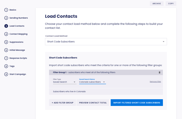Click the Remove Filter link
Image resolution: width=182 pixels, height=119 pixels.
(155, 82)
